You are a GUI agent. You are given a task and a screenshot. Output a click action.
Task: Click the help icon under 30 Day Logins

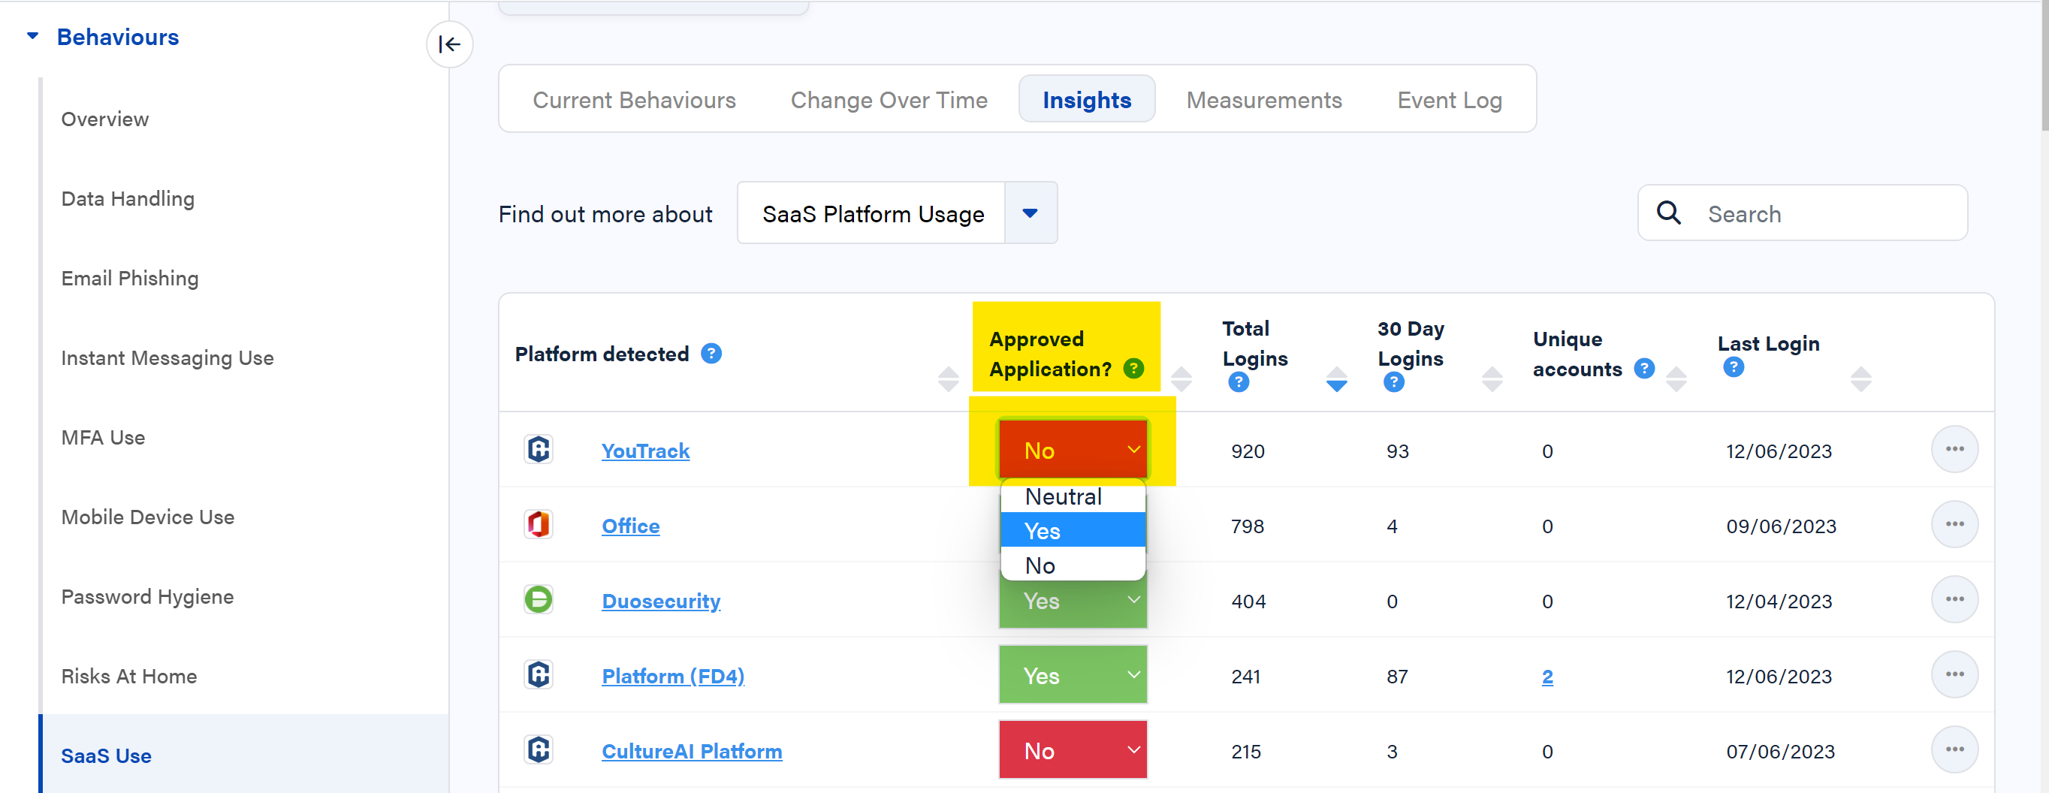pos(1393,382)
